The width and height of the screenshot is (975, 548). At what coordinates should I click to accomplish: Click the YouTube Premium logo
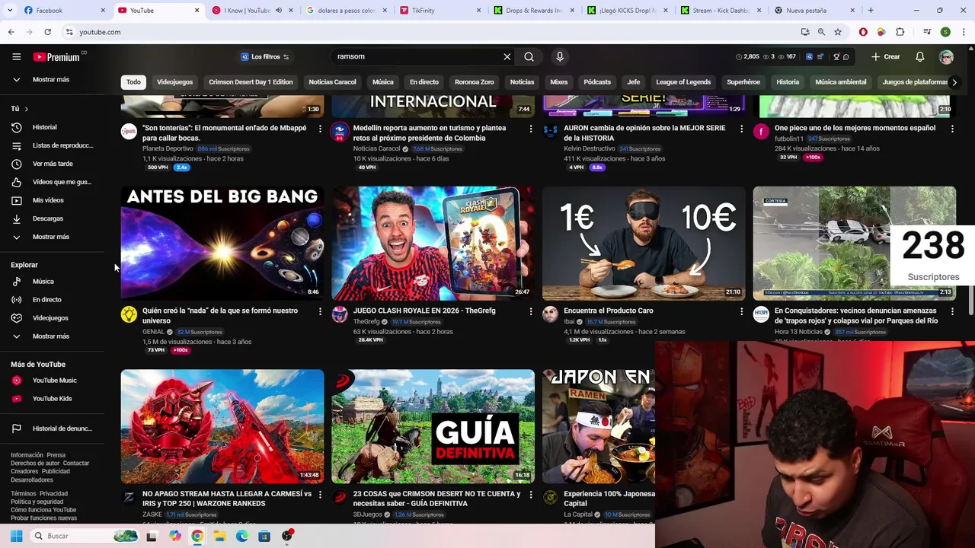tap(56, 57)
